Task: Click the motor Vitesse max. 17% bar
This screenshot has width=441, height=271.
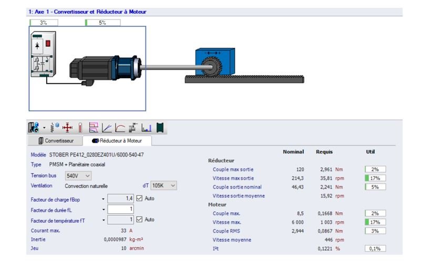Action: [375, 222]
